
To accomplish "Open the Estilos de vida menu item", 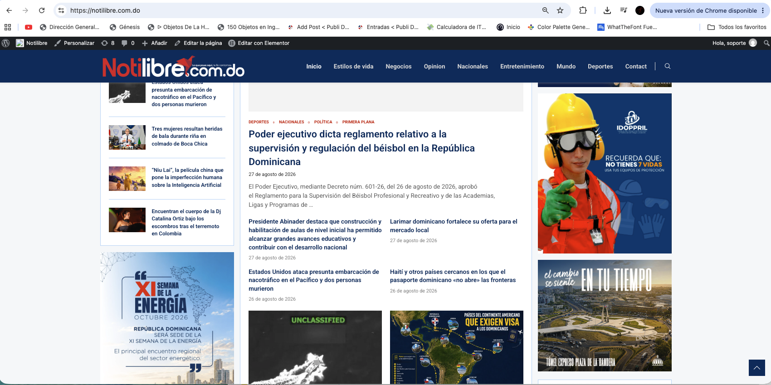I will click(354, 66).
